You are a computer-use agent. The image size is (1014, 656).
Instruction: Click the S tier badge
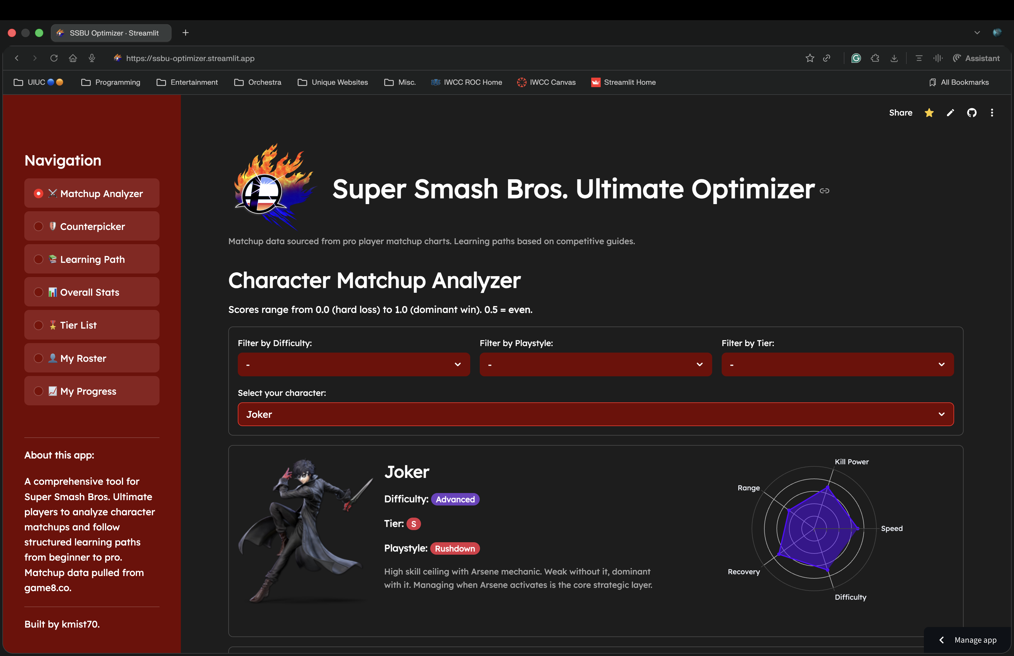[x=413, y=524]
